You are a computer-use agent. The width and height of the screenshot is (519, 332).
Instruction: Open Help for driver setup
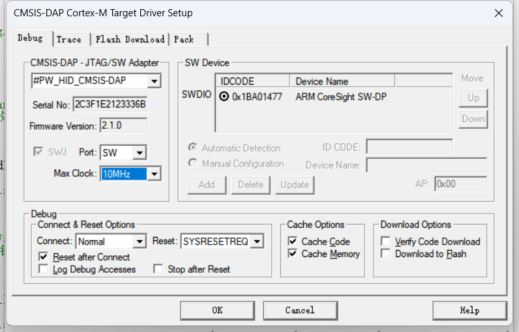pos(469,311)
